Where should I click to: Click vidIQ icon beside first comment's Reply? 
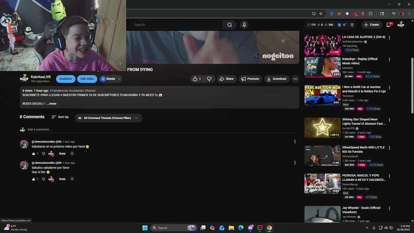point(72,154)
